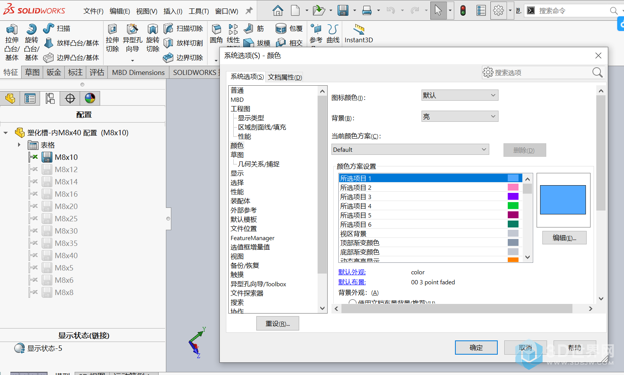Image resolution: width=624 pixels, height=375 pixels.
Task: Open the ConfigurationManager tab icon
Action: pyautogui.click(x=50, y=98)
